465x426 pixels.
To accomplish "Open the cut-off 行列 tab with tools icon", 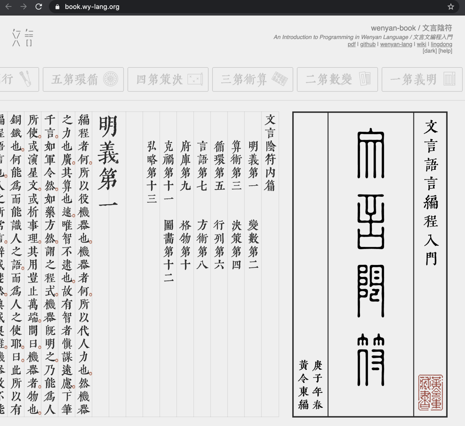I will [19, 79].
